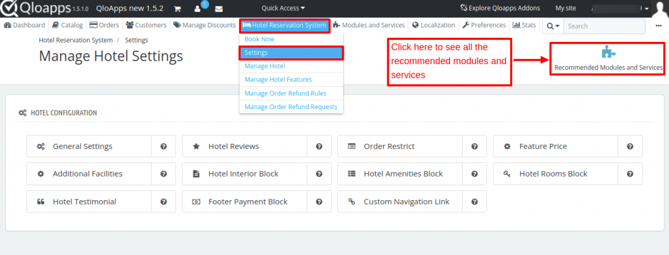Open the Order Restrict settings tile
Screen dimensions: 669x255
tap(400, 146)
